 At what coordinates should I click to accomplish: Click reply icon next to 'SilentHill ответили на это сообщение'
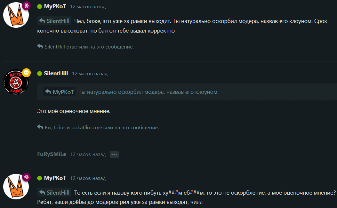[x=40, y=46]
